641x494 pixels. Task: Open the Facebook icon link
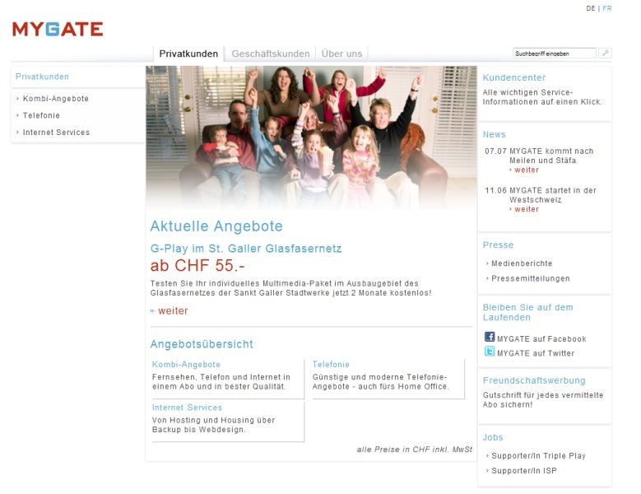pyautogui.click(x=490, y=337)
